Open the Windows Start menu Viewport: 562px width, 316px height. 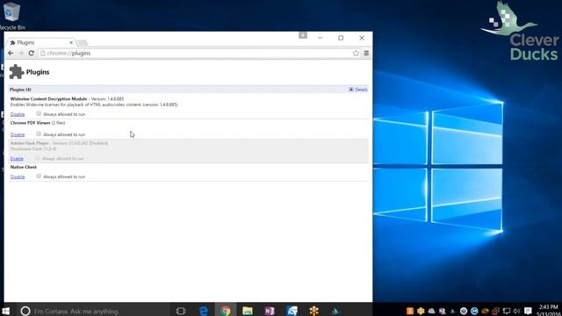6,311
